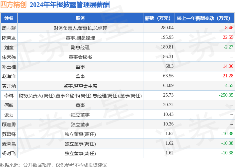Select the position cell 董事会秘书
Viewport: 235px width, 168px height.
tap(80, 57)
